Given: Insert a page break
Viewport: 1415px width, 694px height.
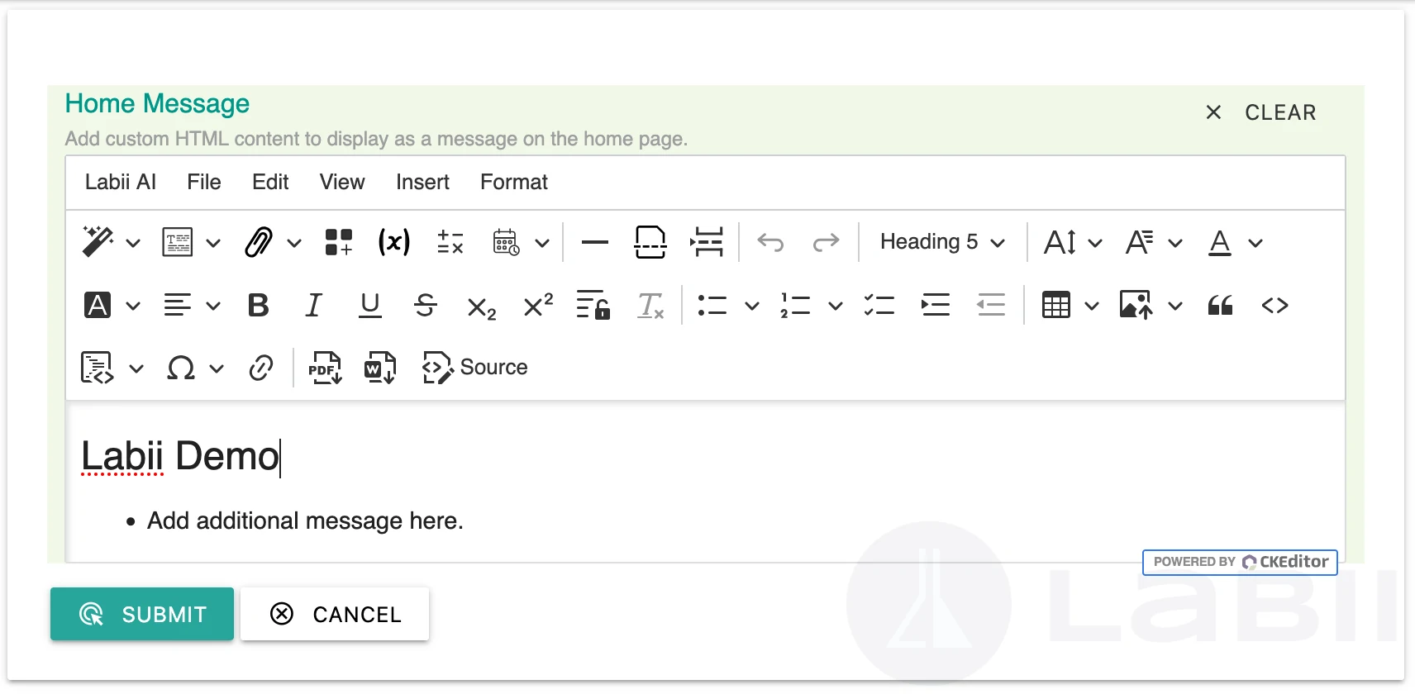Looking at the screenshot, I should click(x=650, y=242).
